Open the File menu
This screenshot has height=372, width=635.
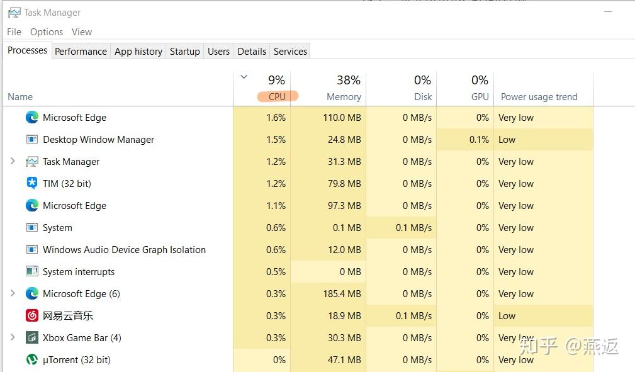pyautogui.click(x=14, y=32)
